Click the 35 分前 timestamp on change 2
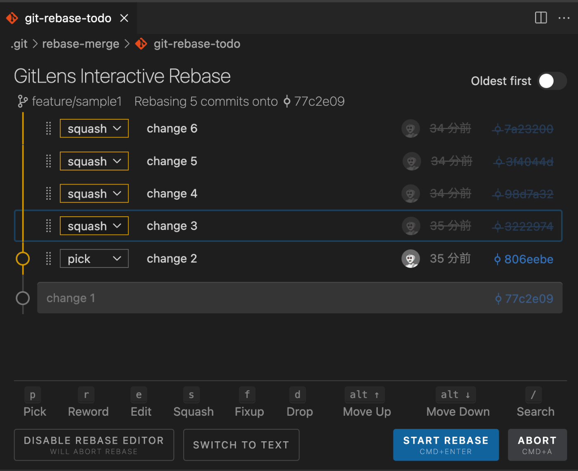The image size is (578, 471). coord(450,259)
